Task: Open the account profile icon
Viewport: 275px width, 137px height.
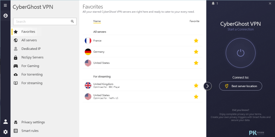Action: [5, 122]
